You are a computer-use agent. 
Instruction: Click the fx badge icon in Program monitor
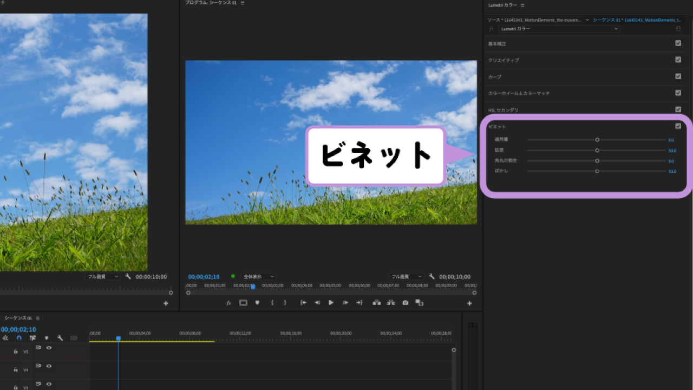(228, 302)
